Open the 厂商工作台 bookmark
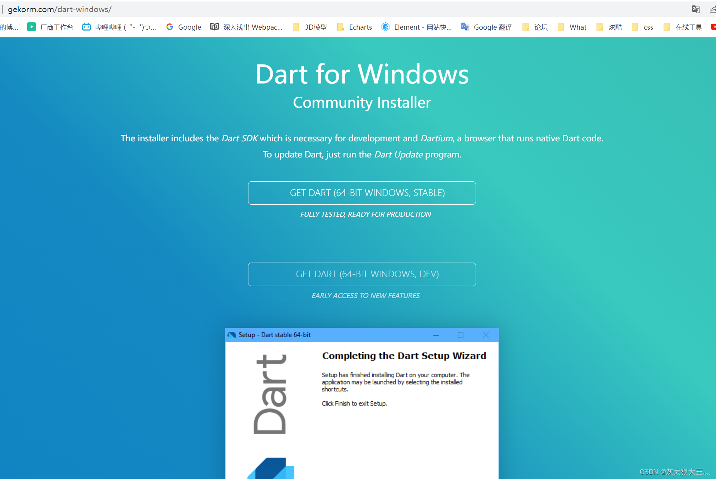The image size is (716, 479). tap(50, 27)
